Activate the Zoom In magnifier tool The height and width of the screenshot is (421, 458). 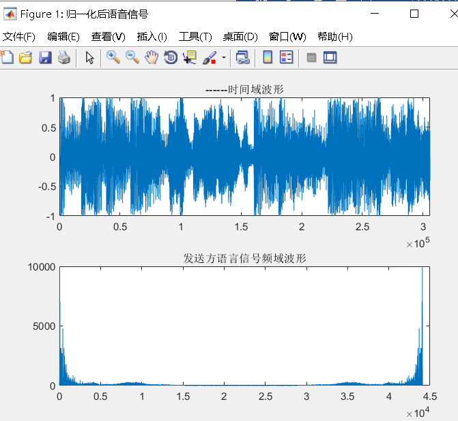pos(113,57)
